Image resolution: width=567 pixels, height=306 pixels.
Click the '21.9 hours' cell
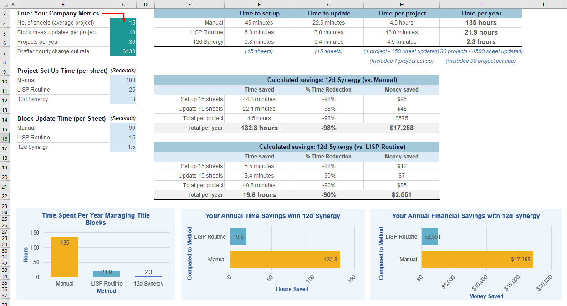481,32
